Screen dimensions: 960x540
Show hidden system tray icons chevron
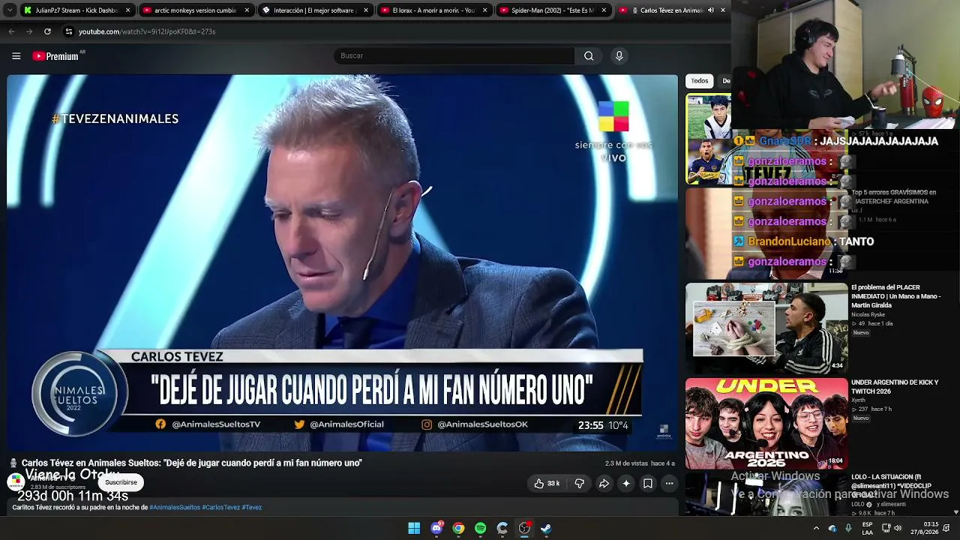pos(816,528)
